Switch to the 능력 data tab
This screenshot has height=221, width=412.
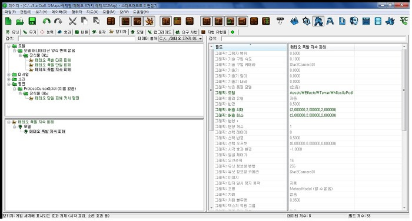46,32
